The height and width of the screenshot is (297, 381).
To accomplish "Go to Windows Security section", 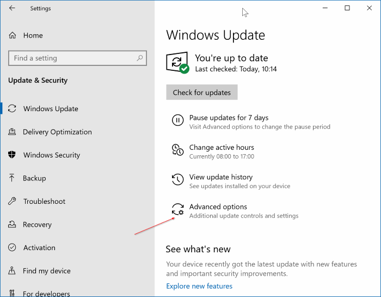I will [x=52, y=155].
